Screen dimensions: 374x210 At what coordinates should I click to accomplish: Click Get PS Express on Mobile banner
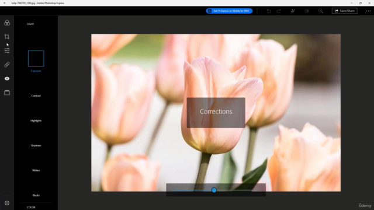[229, 11]
